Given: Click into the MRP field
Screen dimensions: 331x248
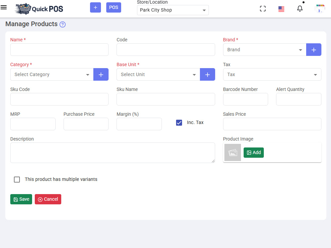Looking at the screenshot, I should pyautogui.click(x=33, y=124).
